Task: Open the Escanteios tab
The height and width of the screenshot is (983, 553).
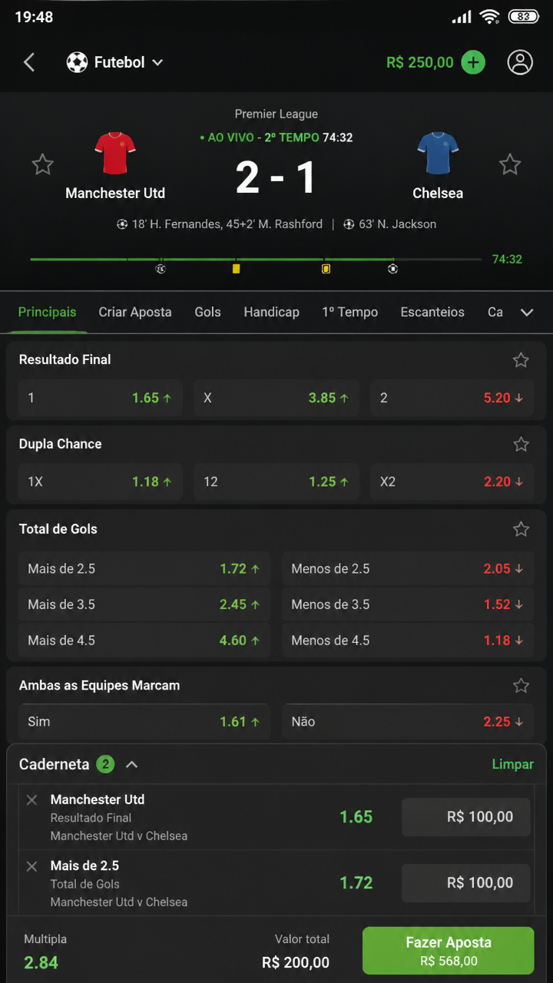Action: 432,313
